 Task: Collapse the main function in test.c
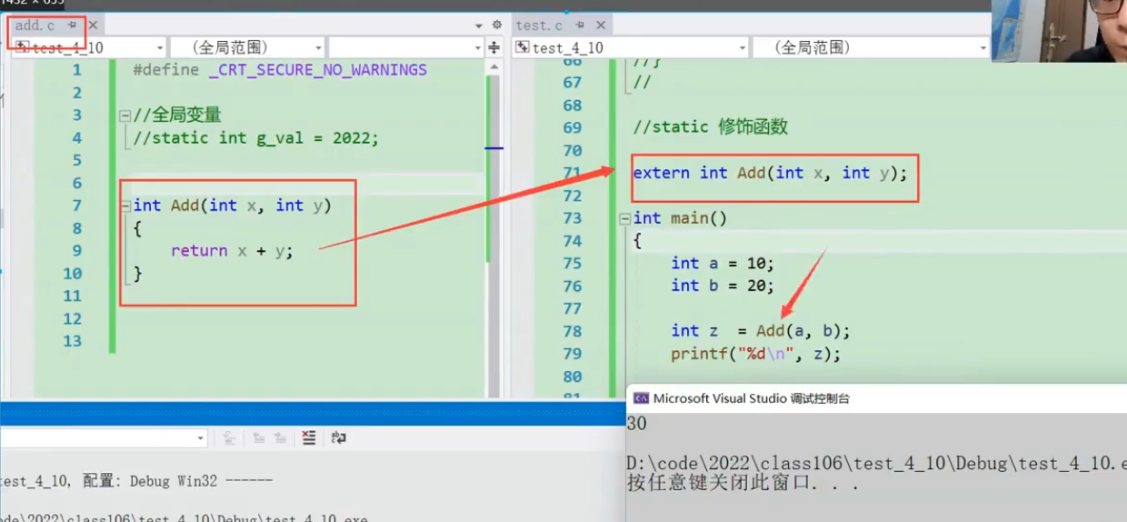point(624,219)
